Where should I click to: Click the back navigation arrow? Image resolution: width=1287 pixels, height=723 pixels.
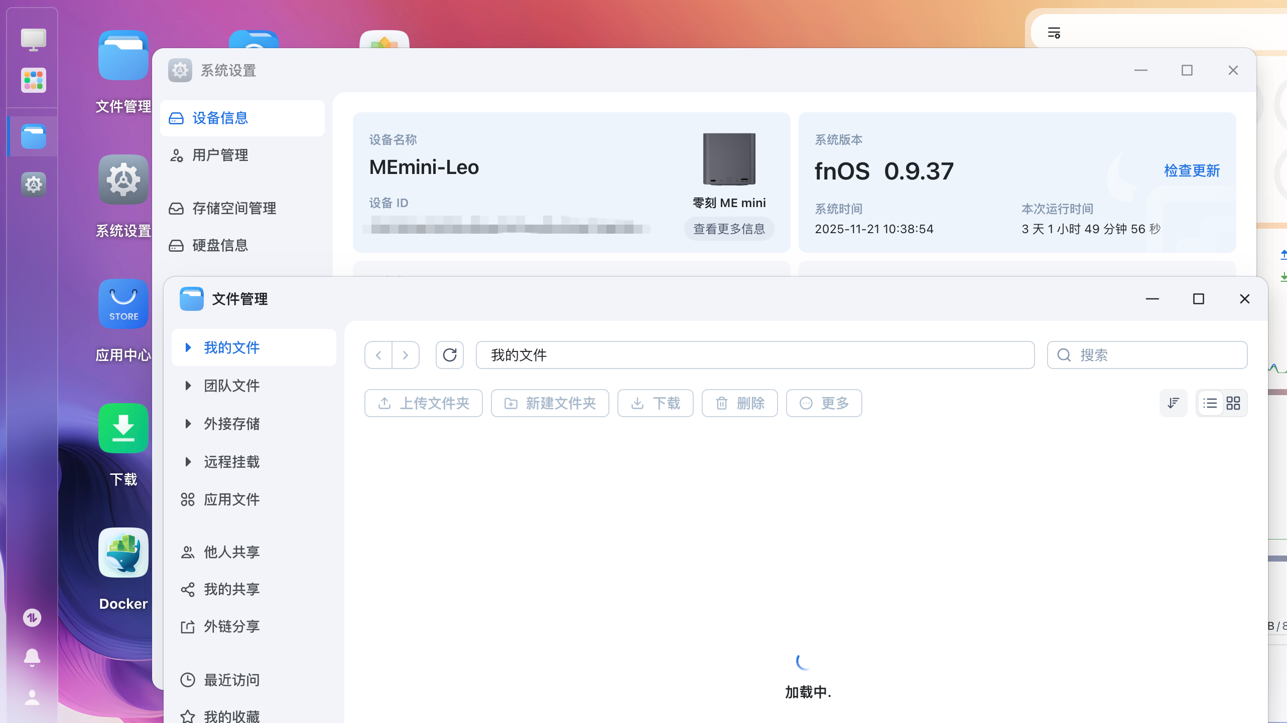pyautogui.click(x=378, y=355)
